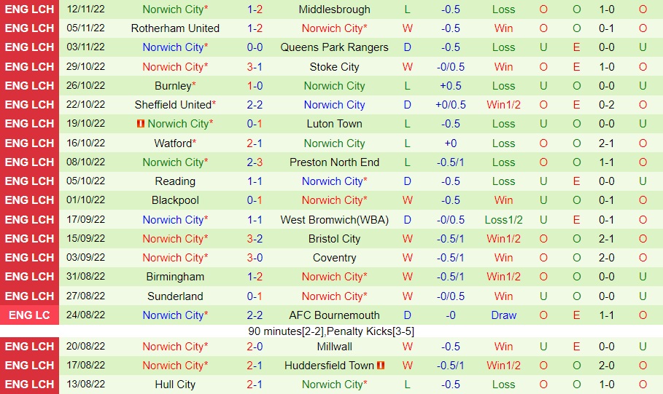
Task: Open the Burnley team link
Action: 173,86
